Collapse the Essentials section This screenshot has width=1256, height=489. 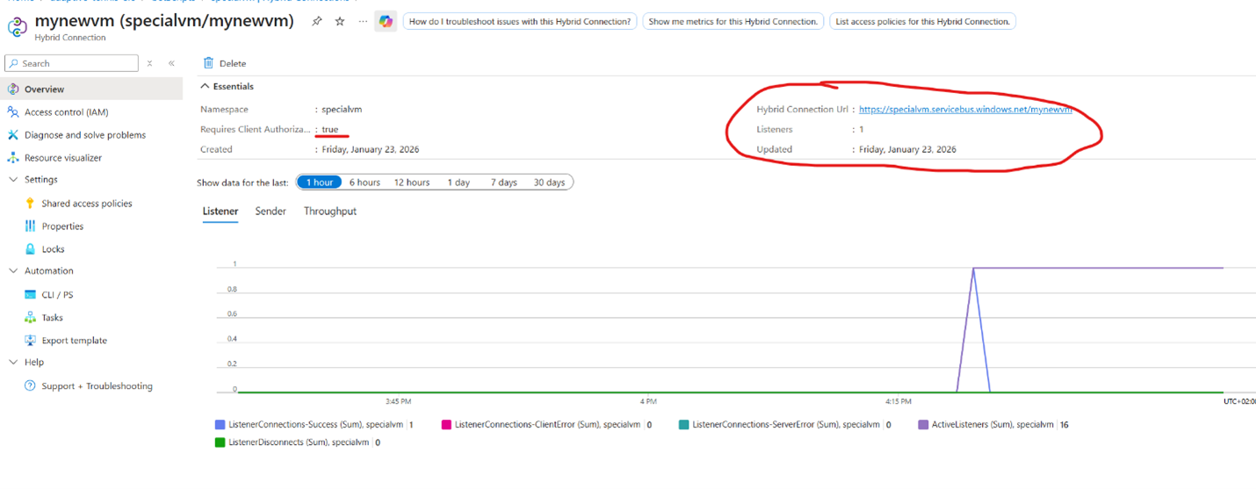pos(206,87)
